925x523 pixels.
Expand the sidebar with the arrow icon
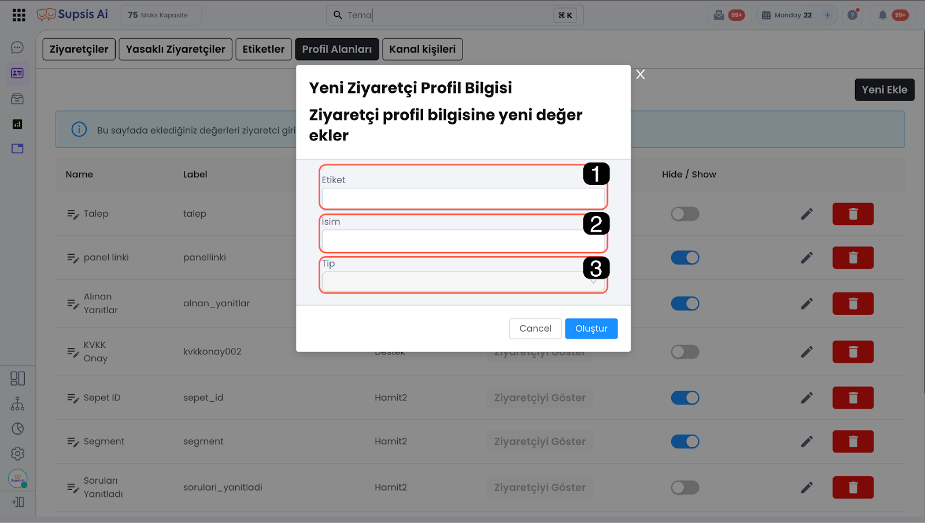(17, 502)
